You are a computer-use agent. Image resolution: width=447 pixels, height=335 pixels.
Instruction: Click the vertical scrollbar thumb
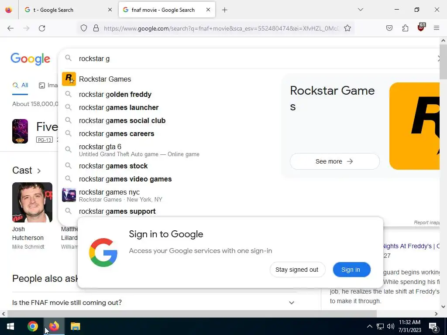coord(443,62)
